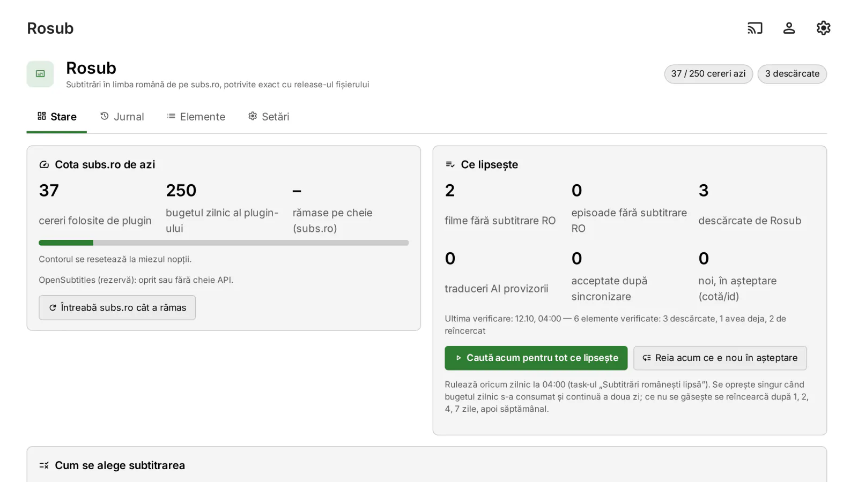Click the gauge icon beside Cota subs.ro de azi
Image resolution: width=858 pixels, height=482 pixels.
[x=45, y=164]
